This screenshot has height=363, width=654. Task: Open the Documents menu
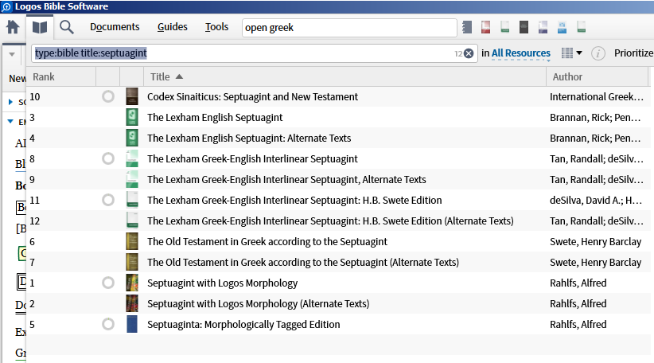click(115, 27)
